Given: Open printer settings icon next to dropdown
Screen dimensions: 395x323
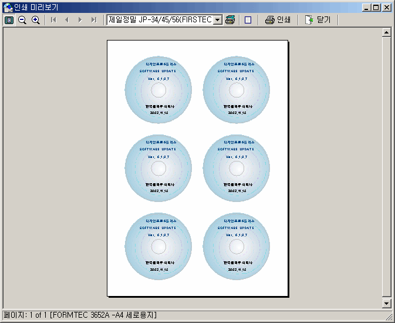Looking at the screenshot, I should pyautogui.click(x=230, y=20).
